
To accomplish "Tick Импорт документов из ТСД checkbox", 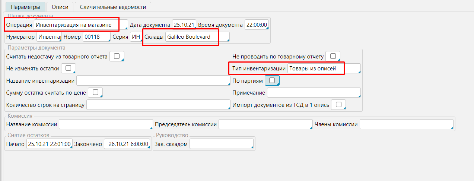I will (x=338, y=105).
